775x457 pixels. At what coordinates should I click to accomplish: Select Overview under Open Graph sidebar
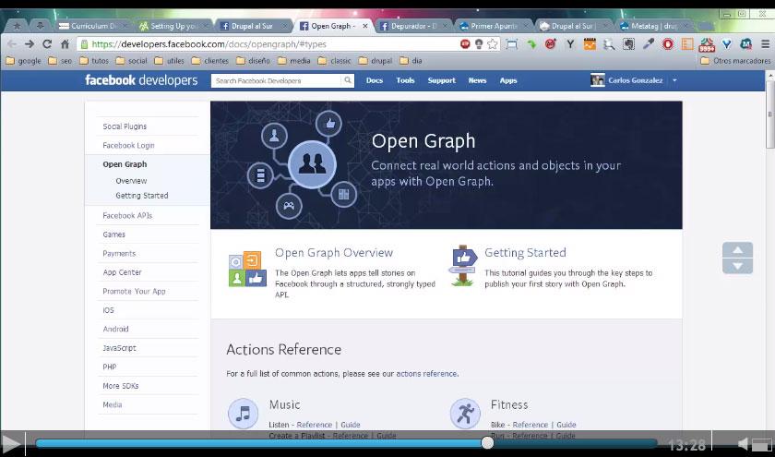click(131, 181)
